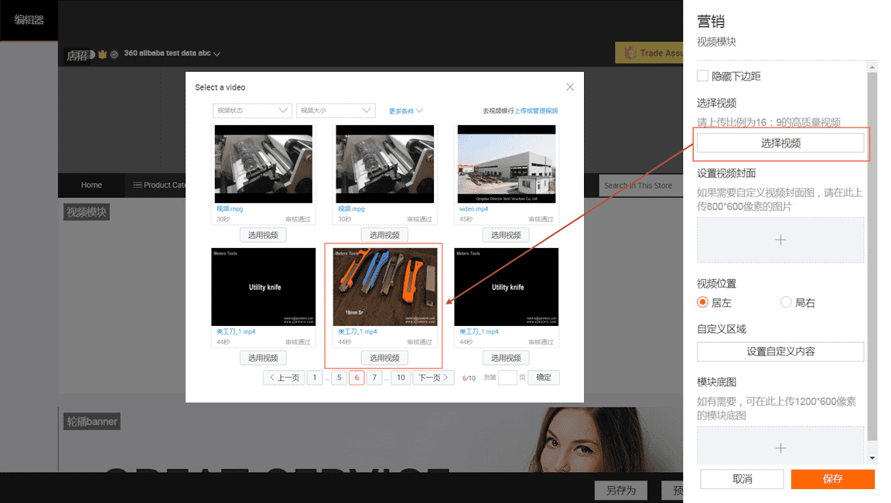Screen dimensions: 891x503
Task: Close the Select a video dialog
Action: 570,87
